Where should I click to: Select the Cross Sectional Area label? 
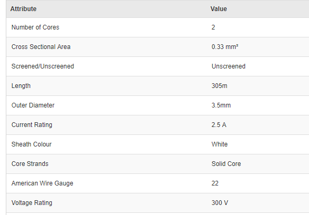[41, 47]
